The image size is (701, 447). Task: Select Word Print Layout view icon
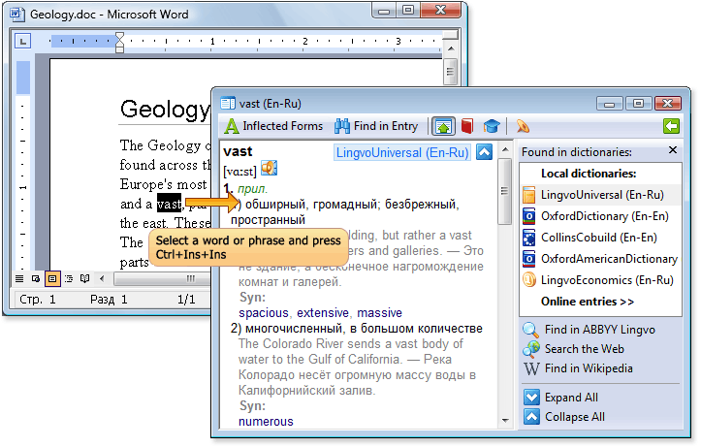tap(51, 279)
